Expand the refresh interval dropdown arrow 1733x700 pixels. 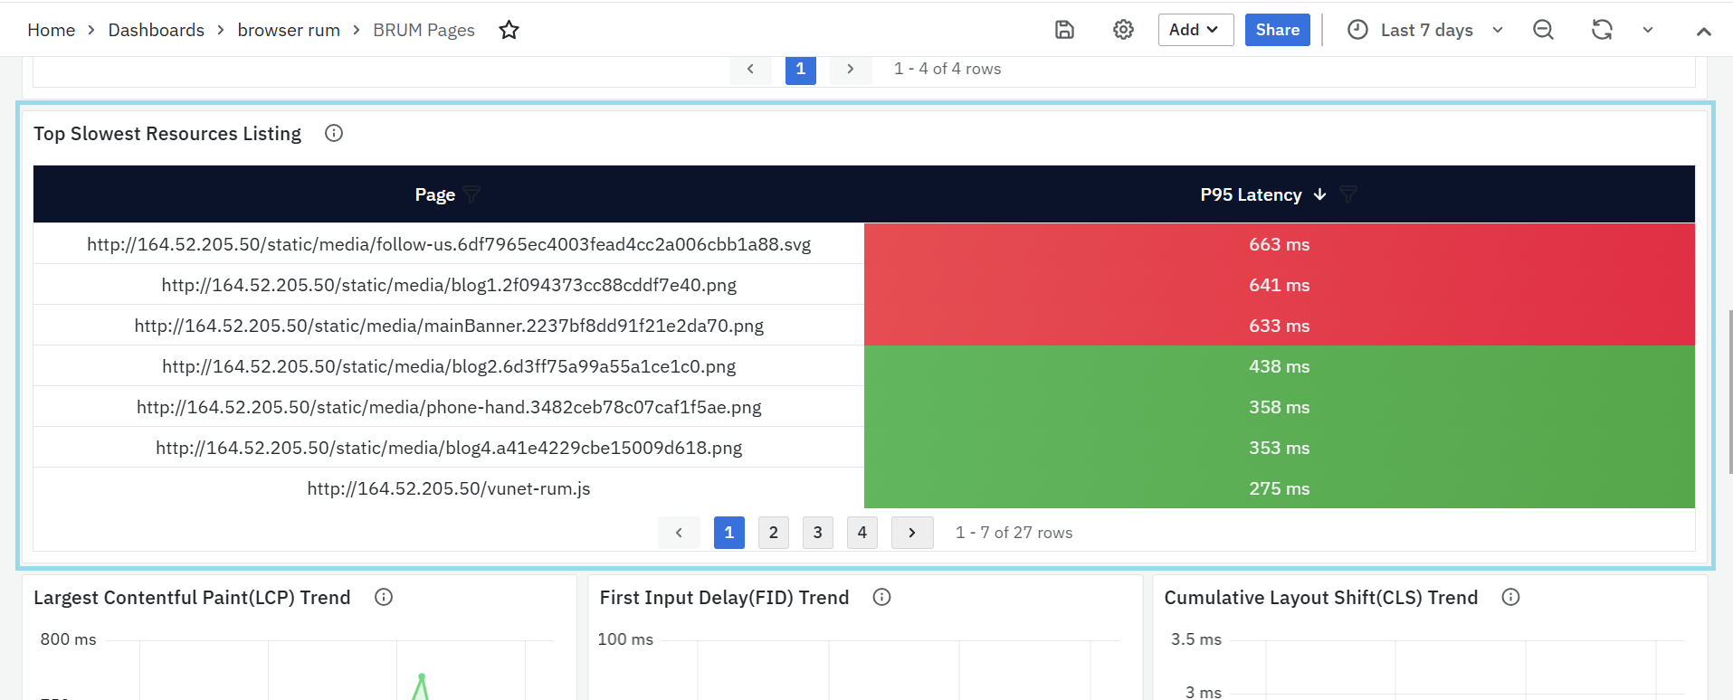1648,30
